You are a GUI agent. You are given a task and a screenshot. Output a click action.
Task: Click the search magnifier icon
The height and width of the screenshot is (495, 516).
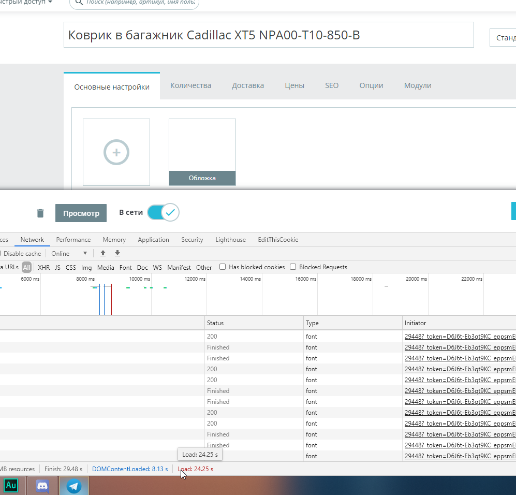[x=79, y=3]
